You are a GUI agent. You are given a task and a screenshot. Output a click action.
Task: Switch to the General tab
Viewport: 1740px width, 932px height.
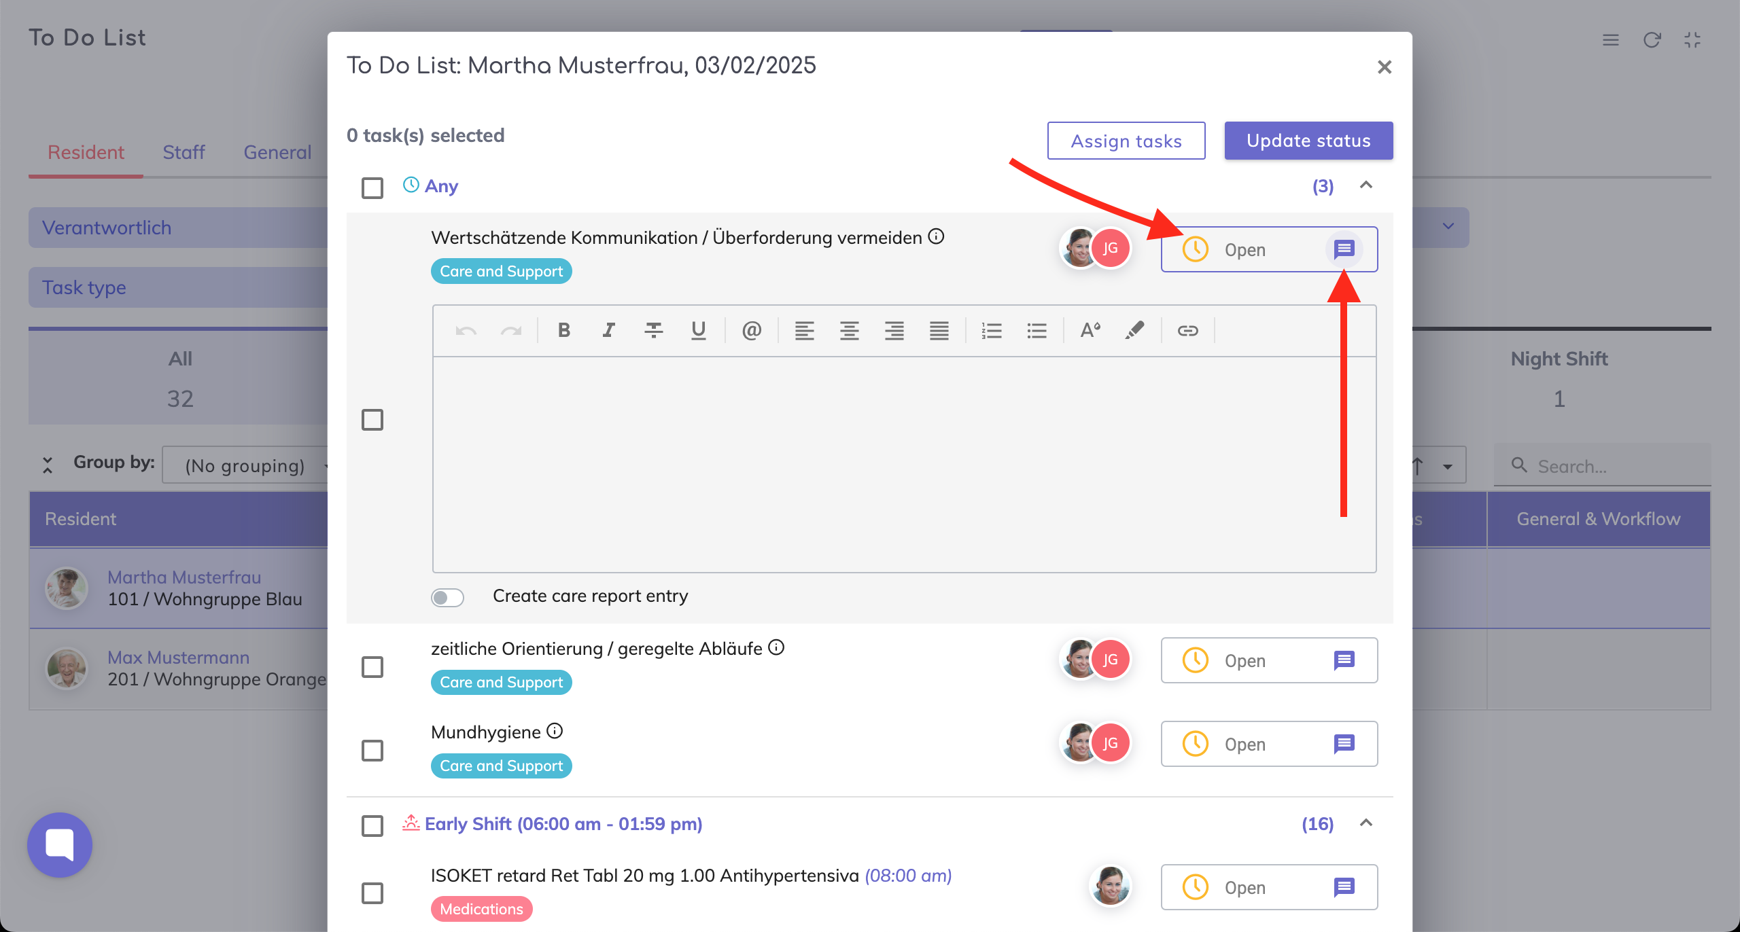(277, 152)
